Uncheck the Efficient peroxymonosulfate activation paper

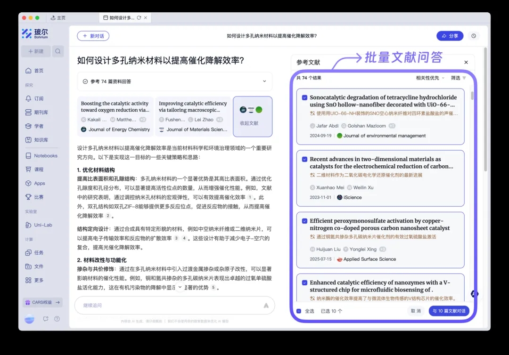(x=304, y=221)
